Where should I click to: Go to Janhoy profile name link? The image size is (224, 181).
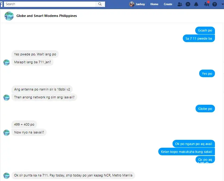[x=140, y=4]
